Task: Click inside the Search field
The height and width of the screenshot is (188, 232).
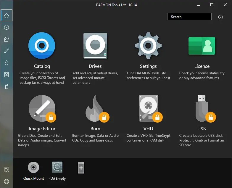Action: point(189,17)
